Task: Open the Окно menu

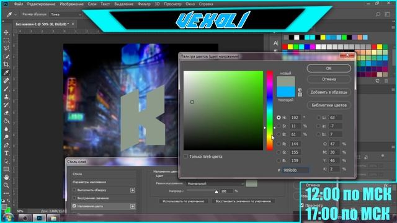Action: point(190,4)
